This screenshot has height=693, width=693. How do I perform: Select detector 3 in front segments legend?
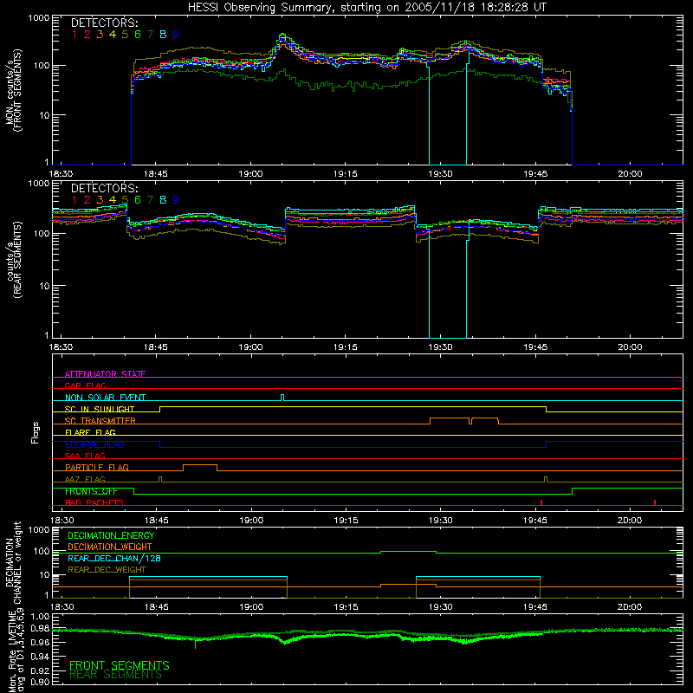[x=100, y=35]
